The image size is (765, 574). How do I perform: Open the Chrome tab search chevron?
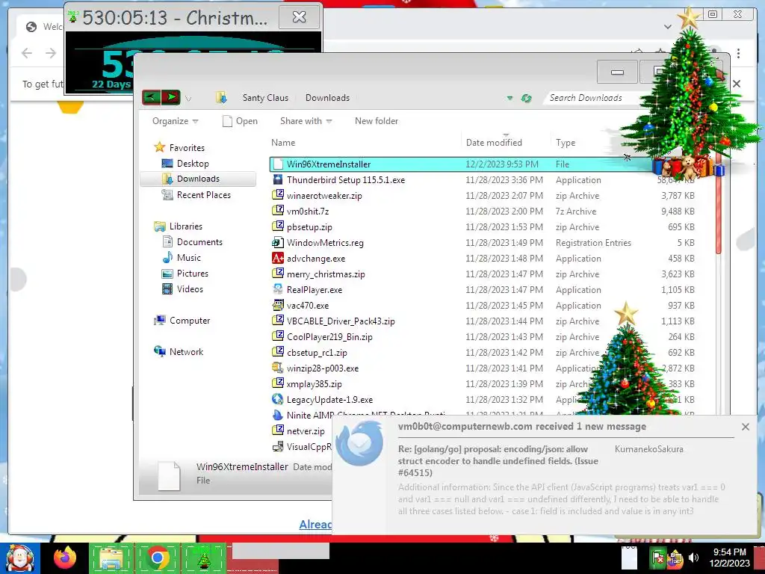667,26
